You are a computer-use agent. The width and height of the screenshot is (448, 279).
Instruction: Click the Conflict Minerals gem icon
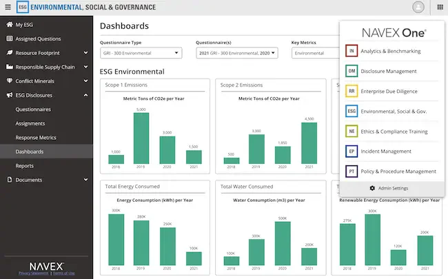point(10,81)
